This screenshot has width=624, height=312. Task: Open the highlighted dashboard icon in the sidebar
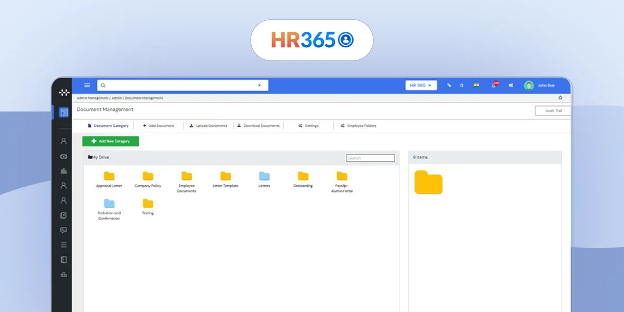(x=63, y=112)
